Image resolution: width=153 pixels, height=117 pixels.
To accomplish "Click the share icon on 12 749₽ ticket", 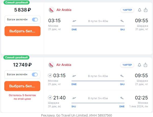I will pyautogui.click(x=145, y=65).
